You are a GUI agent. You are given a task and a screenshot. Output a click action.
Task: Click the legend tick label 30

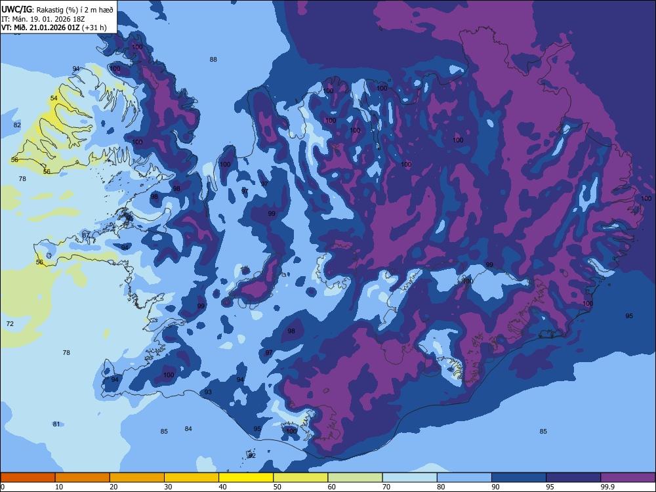(168, 487)
